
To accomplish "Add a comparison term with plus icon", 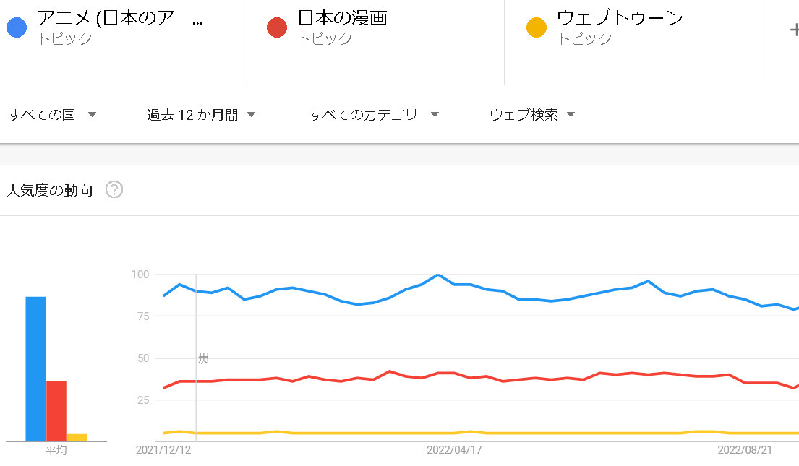I will pos(793,29).
